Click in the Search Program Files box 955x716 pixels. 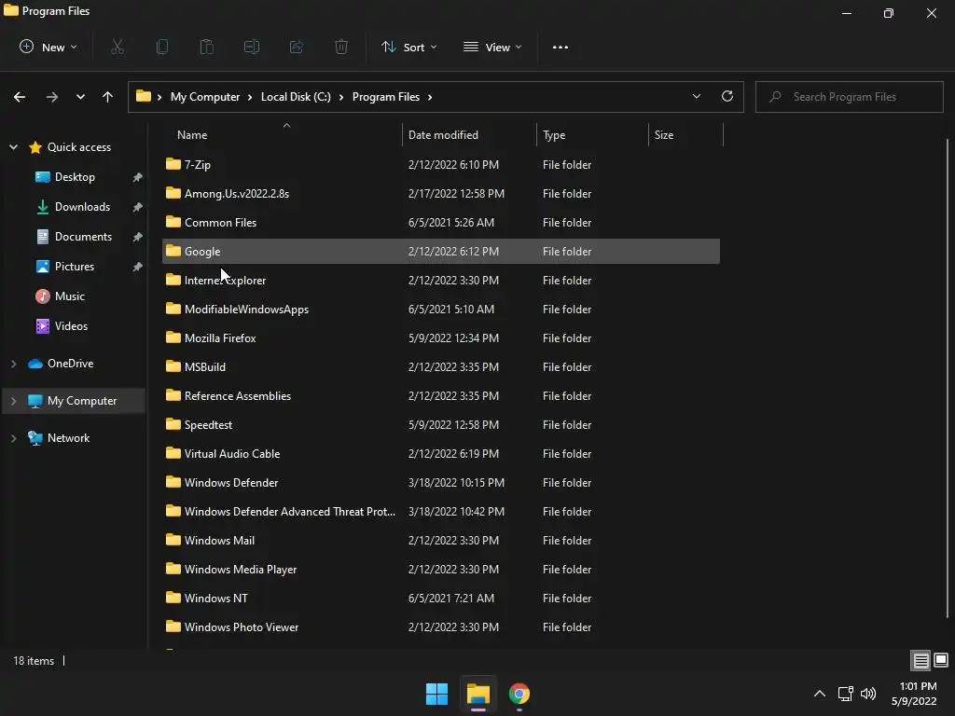point(849,97)
